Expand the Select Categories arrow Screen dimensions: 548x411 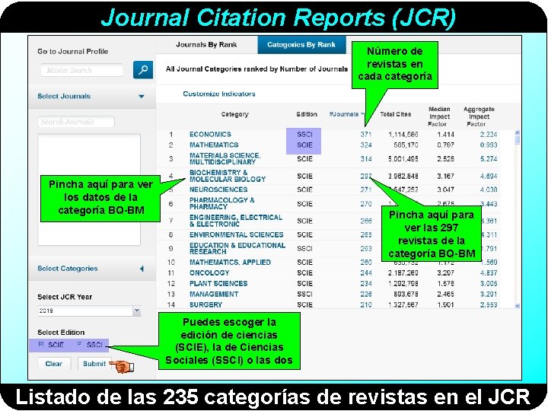(142, 269)
